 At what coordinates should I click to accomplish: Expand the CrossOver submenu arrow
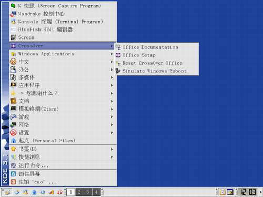tap(112, 46)
